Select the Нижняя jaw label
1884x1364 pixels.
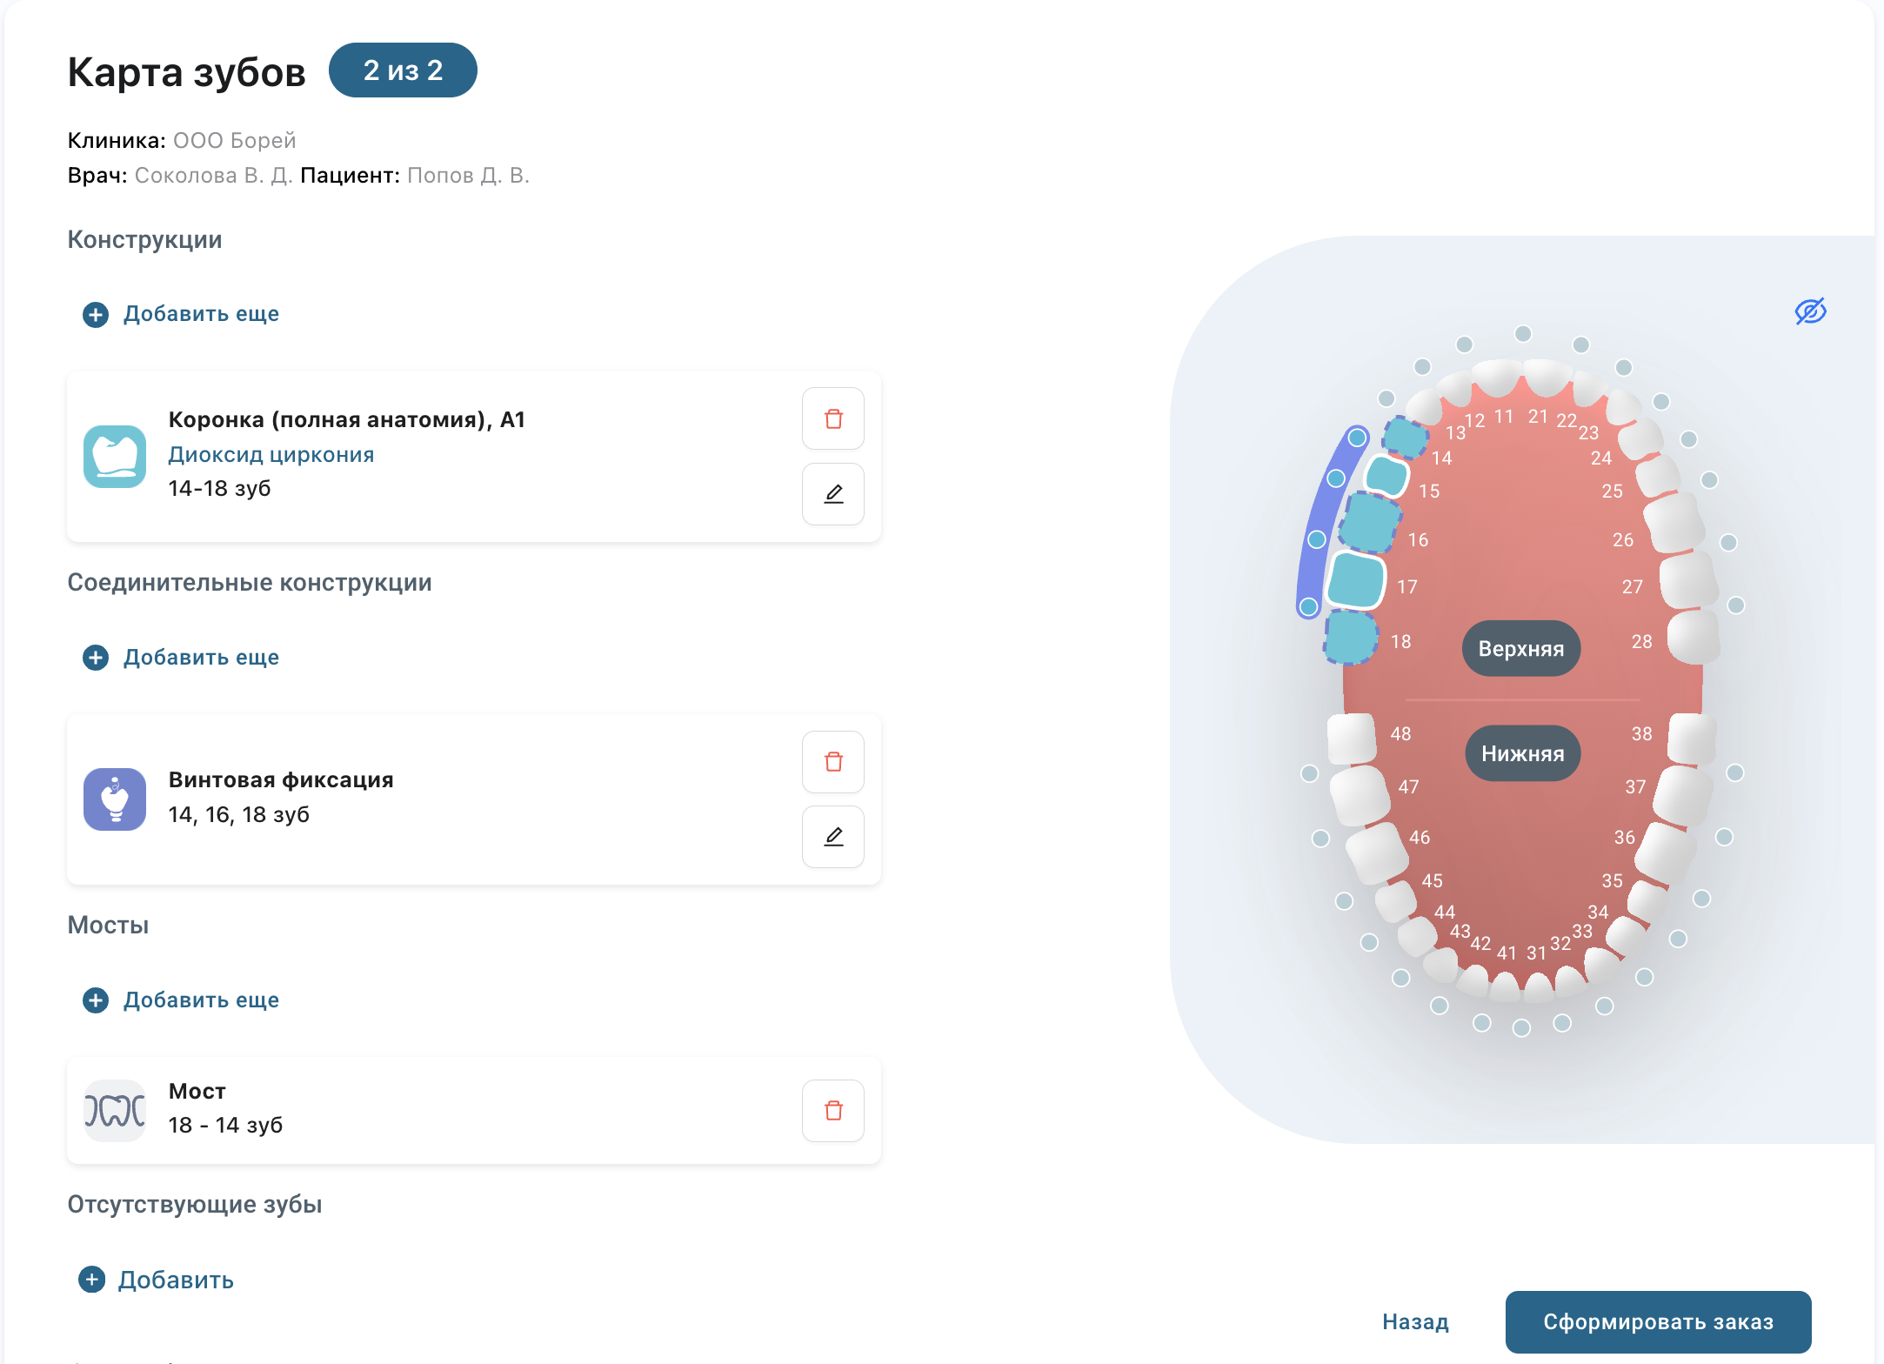coord(1522,753)
